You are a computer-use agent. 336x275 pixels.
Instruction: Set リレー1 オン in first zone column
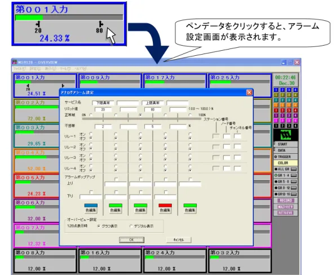pyautogui.click(x=91, y=134)
